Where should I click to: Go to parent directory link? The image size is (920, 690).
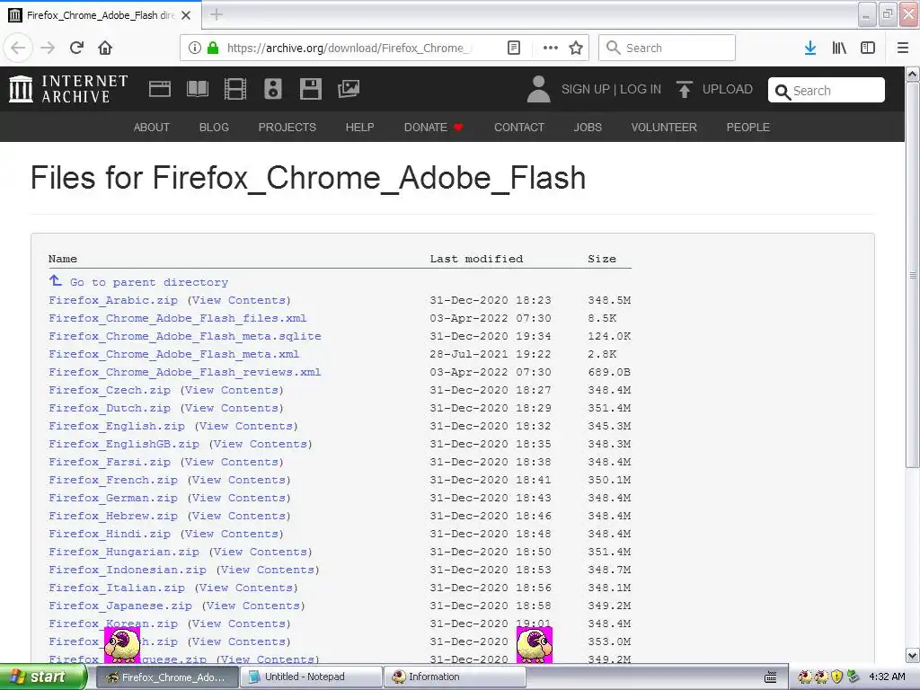click(149, 282)
